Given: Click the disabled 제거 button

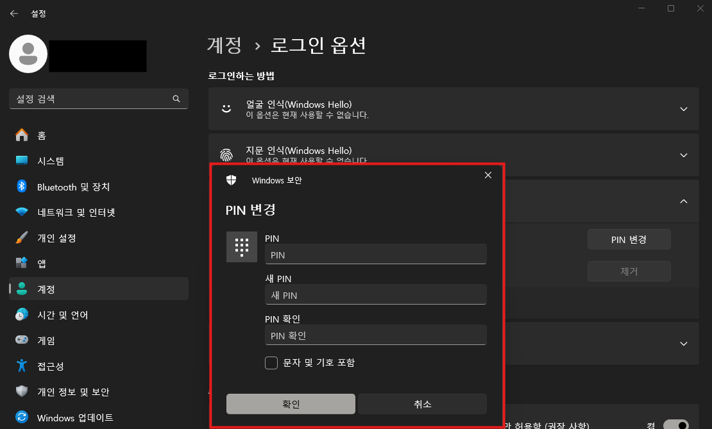Looking at the screenshot, I should (x=629, y=271).
